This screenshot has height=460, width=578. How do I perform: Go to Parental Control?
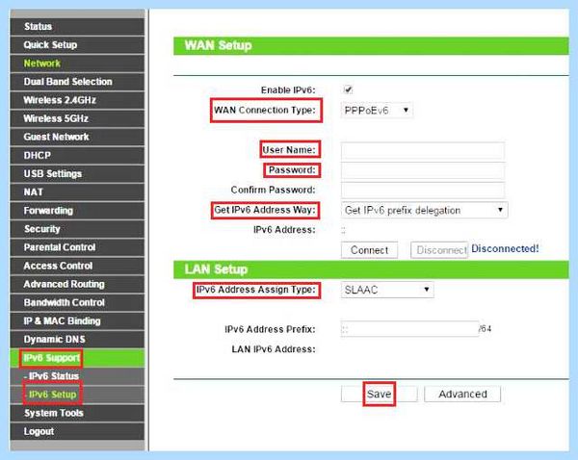pyautogui.click(x=77, y=247)
